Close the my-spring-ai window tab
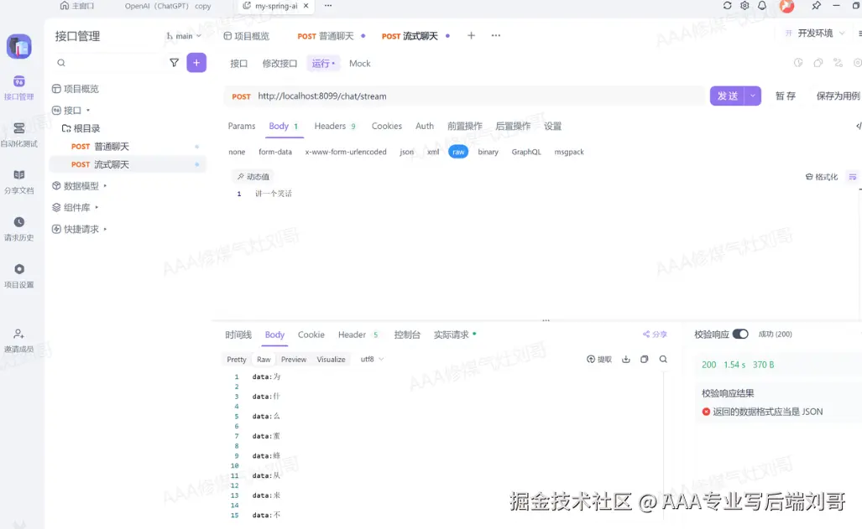The width and height of the screenshot is (862, 529). 306,6
